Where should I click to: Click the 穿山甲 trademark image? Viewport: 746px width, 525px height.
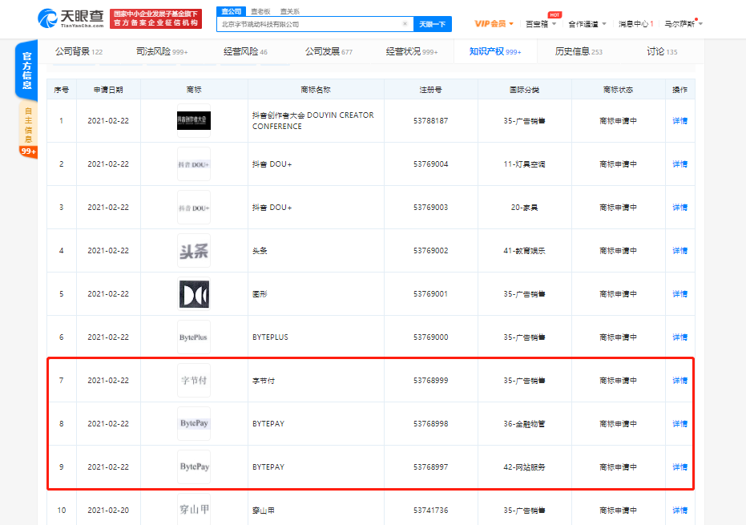point(194,509)
